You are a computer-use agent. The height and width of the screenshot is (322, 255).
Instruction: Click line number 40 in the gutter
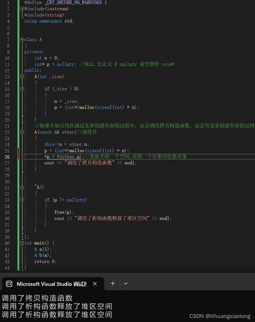tap(7, 243)
